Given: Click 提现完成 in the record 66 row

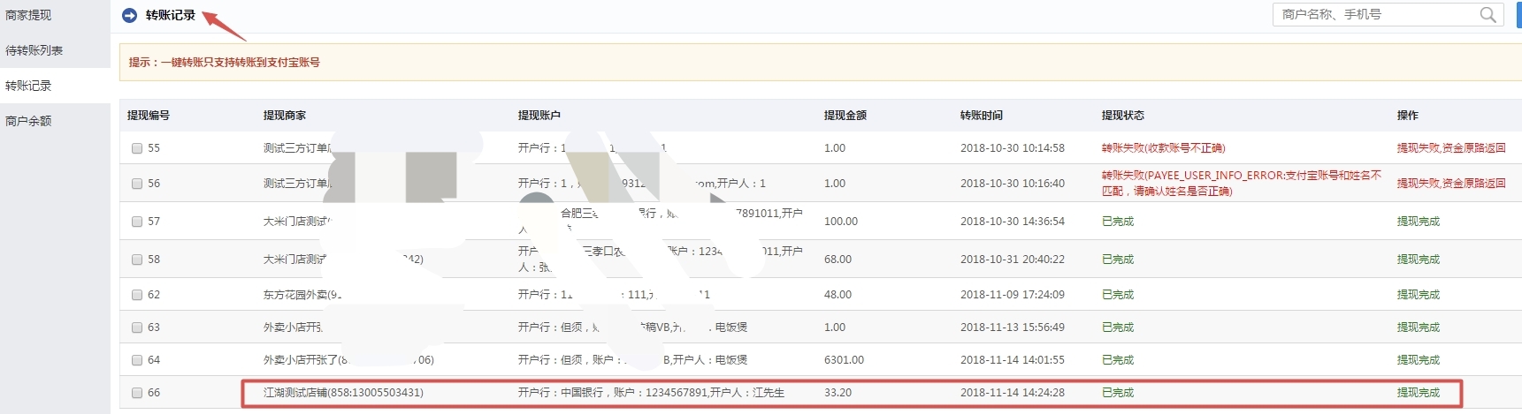Looking at the screenshot, I should click(1418, 393).
